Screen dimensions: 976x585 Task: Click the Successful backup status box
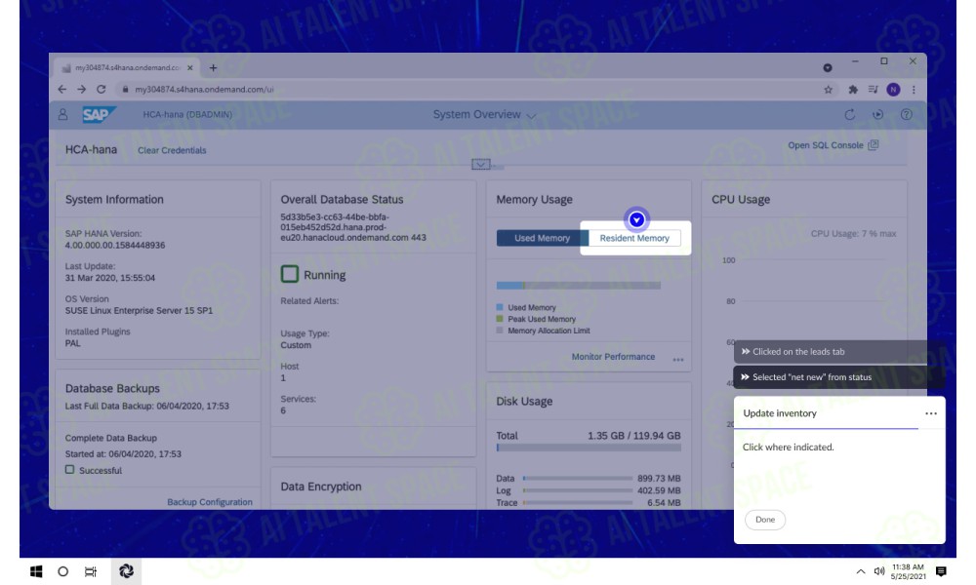pos(69,470)
